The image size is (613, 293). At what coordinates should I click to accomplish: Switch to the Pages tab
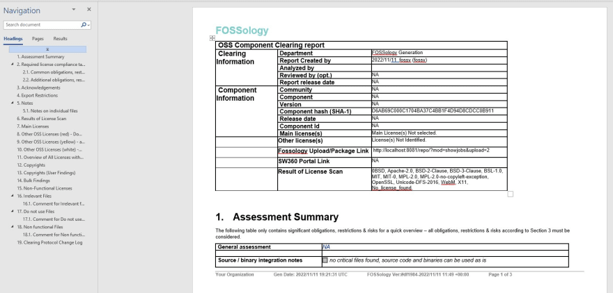[x=38, y=39]
